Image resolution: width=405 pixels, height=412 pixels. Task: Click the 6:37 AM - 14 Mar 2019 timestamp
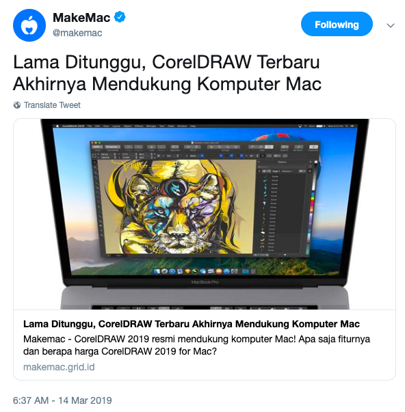(62, 400)
